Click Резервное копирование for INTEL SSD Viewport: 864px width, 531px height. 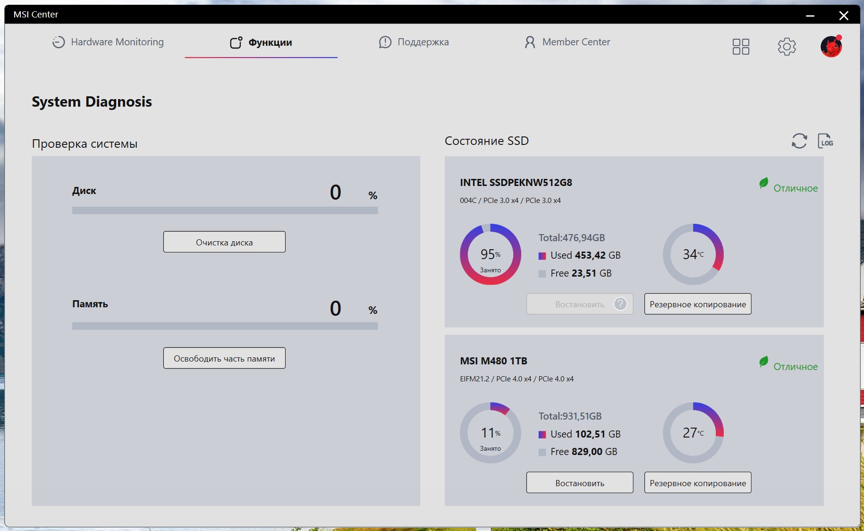coord(698,304)
